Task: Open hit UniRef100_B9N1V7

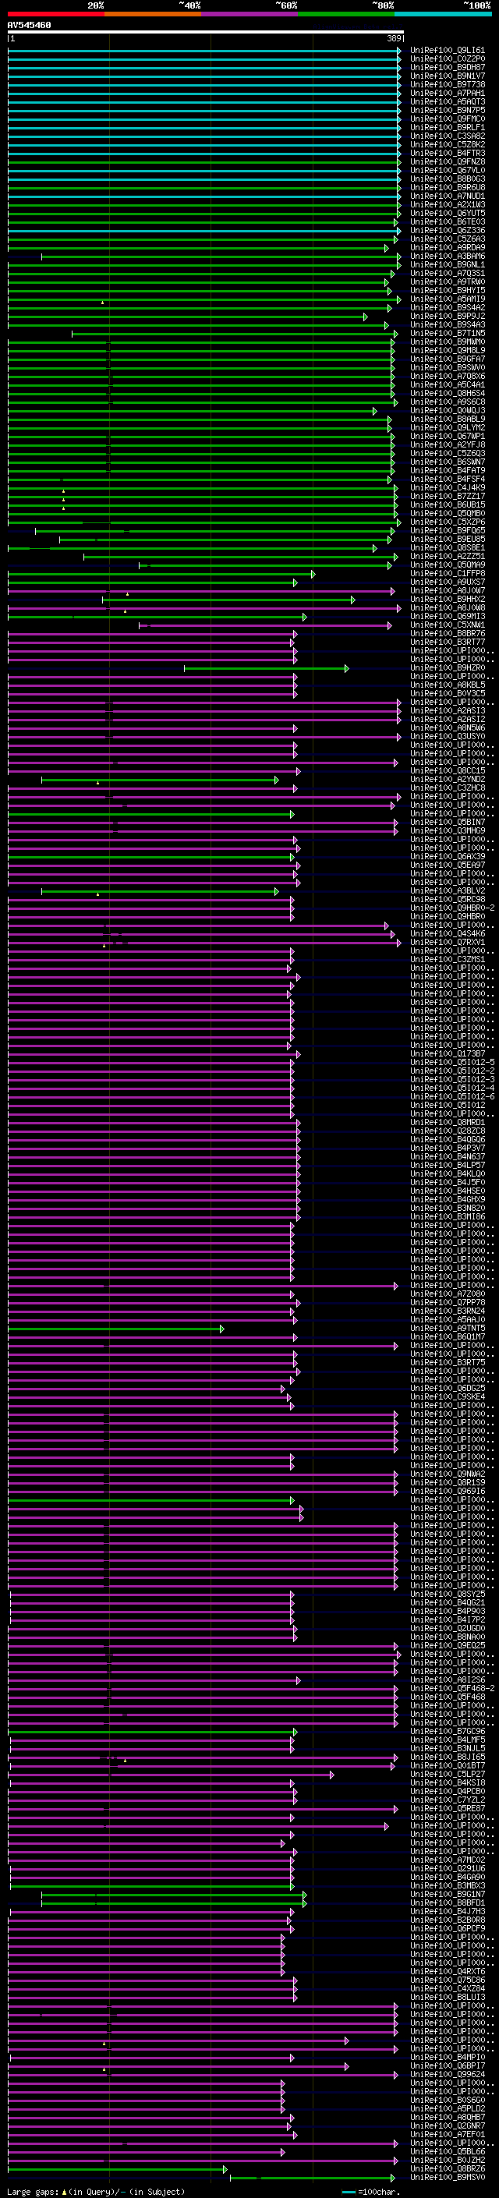Action: (448, 76)
